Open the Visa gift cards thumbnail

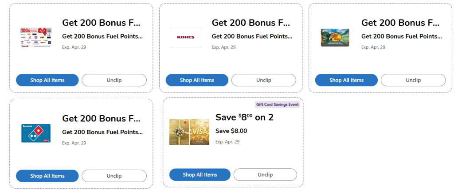click(x=189, y=132)
